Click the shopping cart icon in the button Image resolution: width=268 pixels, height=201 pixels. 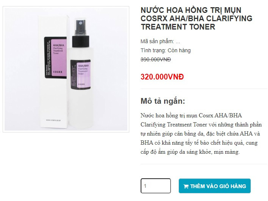tap(186, 186)
